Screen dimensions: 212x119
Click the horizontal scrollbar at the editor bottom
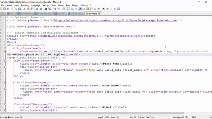point(92,113)
